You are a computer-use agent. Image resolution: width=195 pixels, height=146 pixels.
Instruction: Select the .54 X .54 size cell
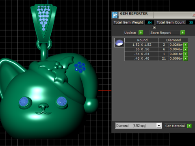[142, 54]
